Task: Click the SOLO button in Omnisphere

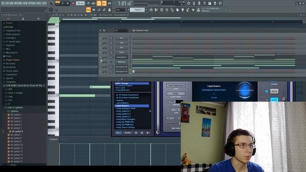Action: pyautogui.click(x=274, y=91)
